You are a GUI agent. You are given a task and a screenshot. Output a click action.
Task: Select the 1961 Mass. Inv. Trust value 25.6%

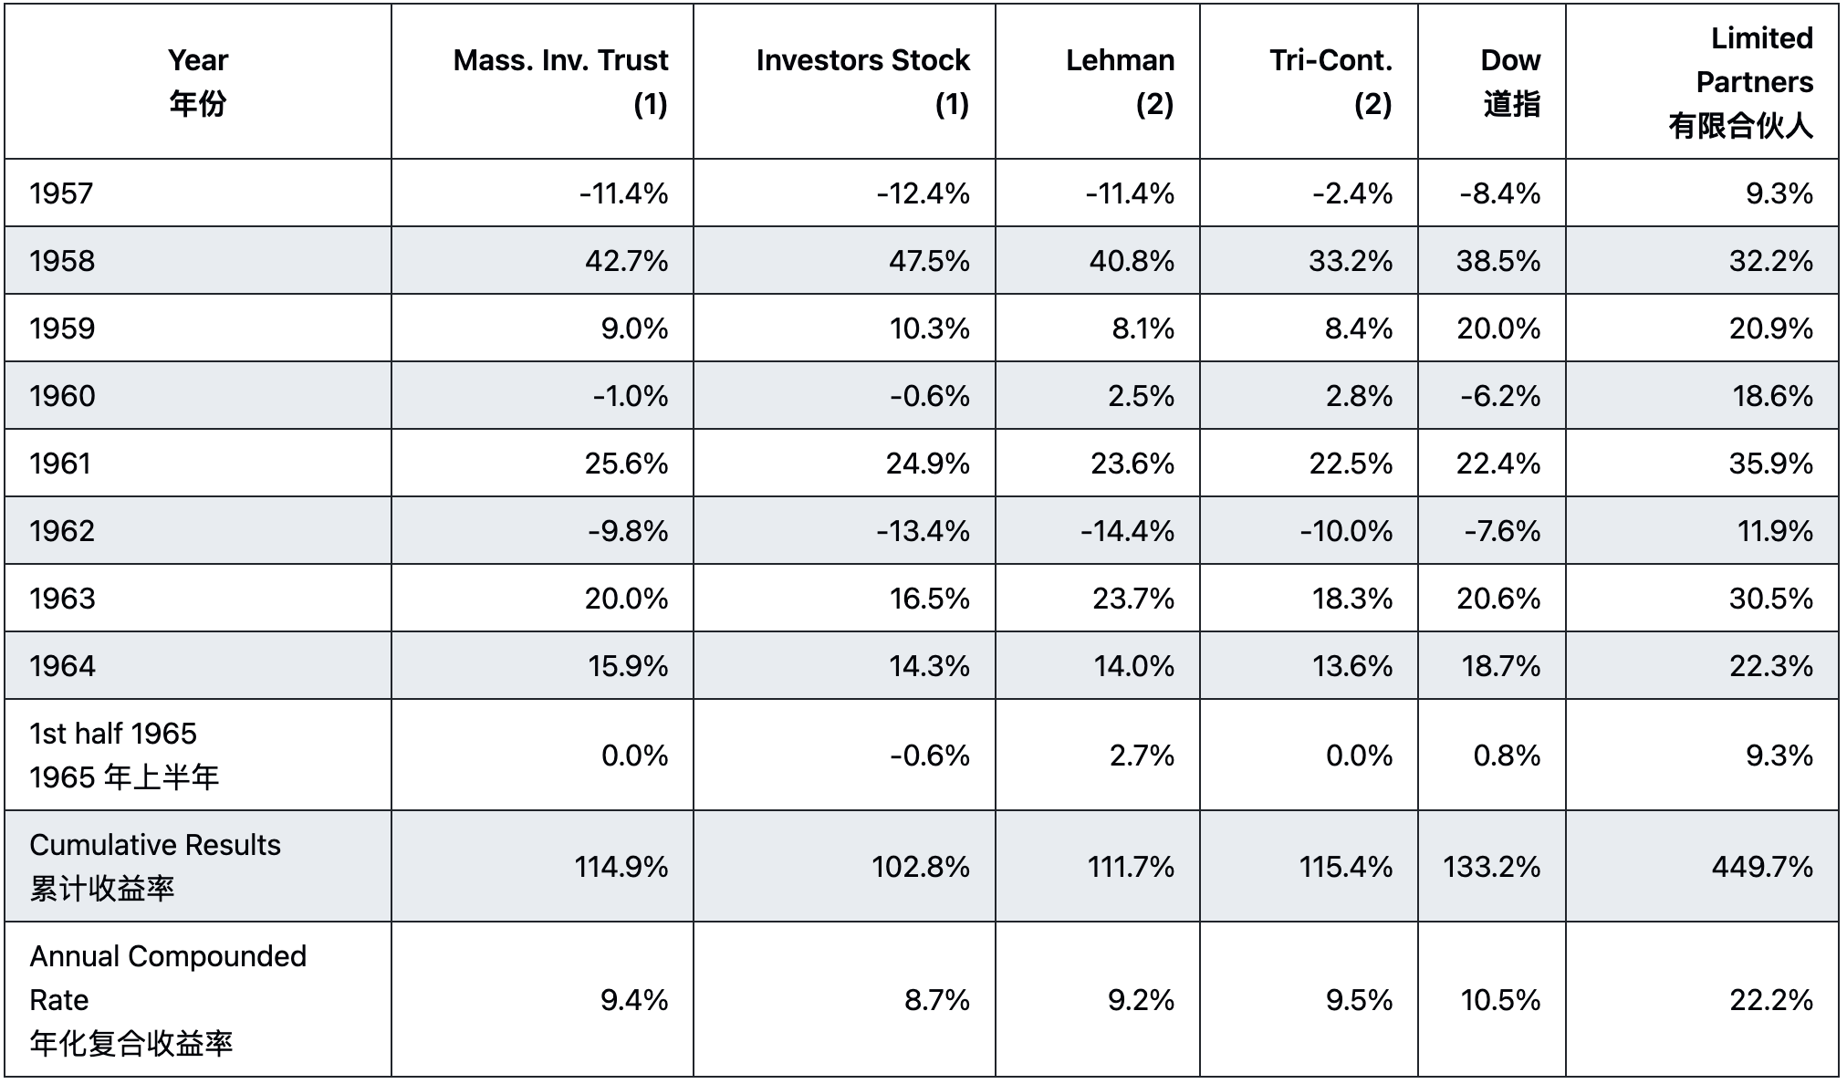click(x=626, y=464)
